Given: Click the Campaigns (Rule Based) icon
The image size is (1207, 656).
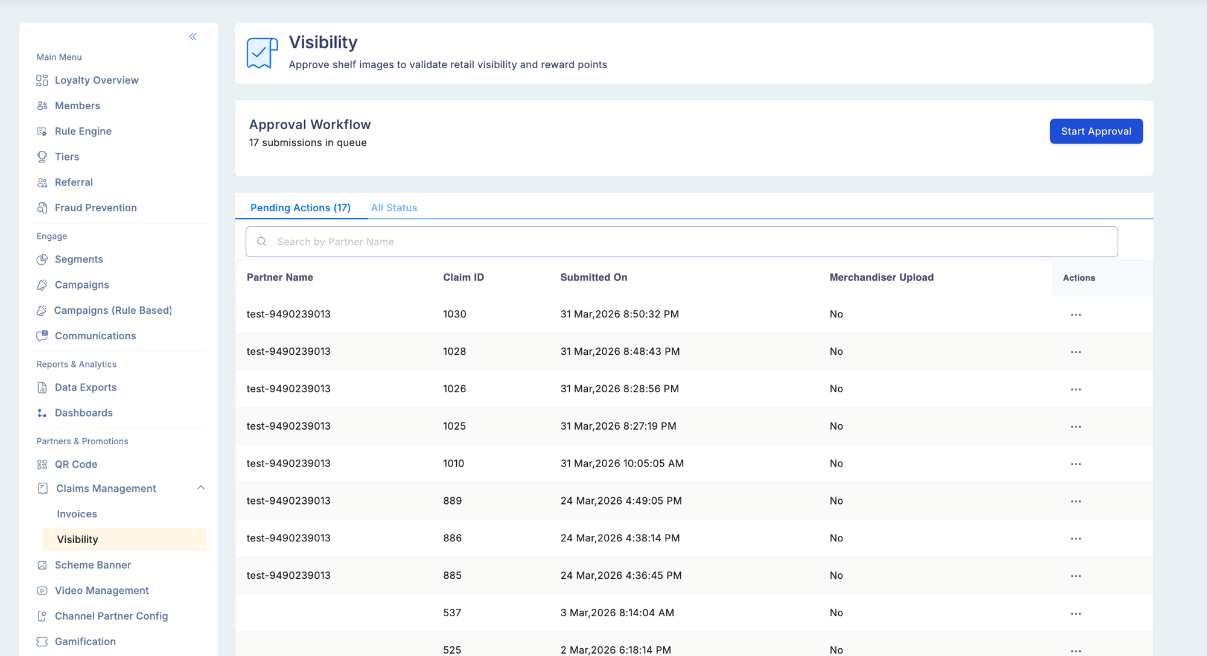Looking at the screenshot, I should click(42, 310).
